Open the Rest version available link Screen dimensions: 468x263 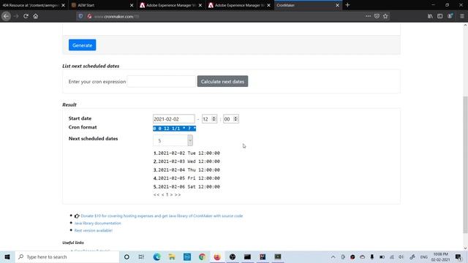point(94,231)
